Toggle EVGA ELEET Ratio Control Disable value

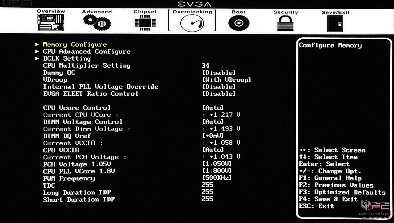coord(219,94)
